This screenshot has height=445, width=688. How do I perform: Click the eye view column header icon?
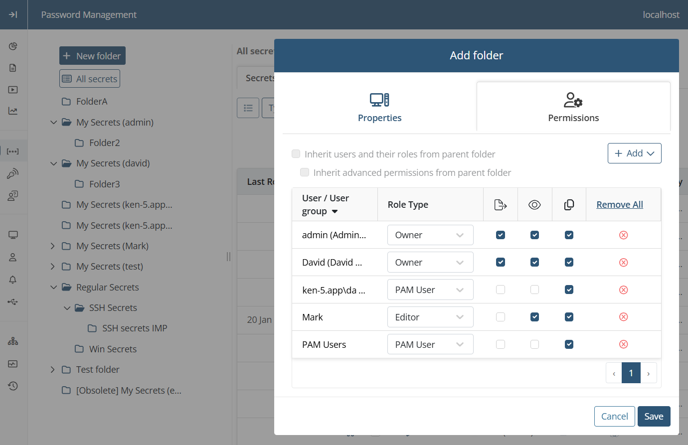(534, 205)
